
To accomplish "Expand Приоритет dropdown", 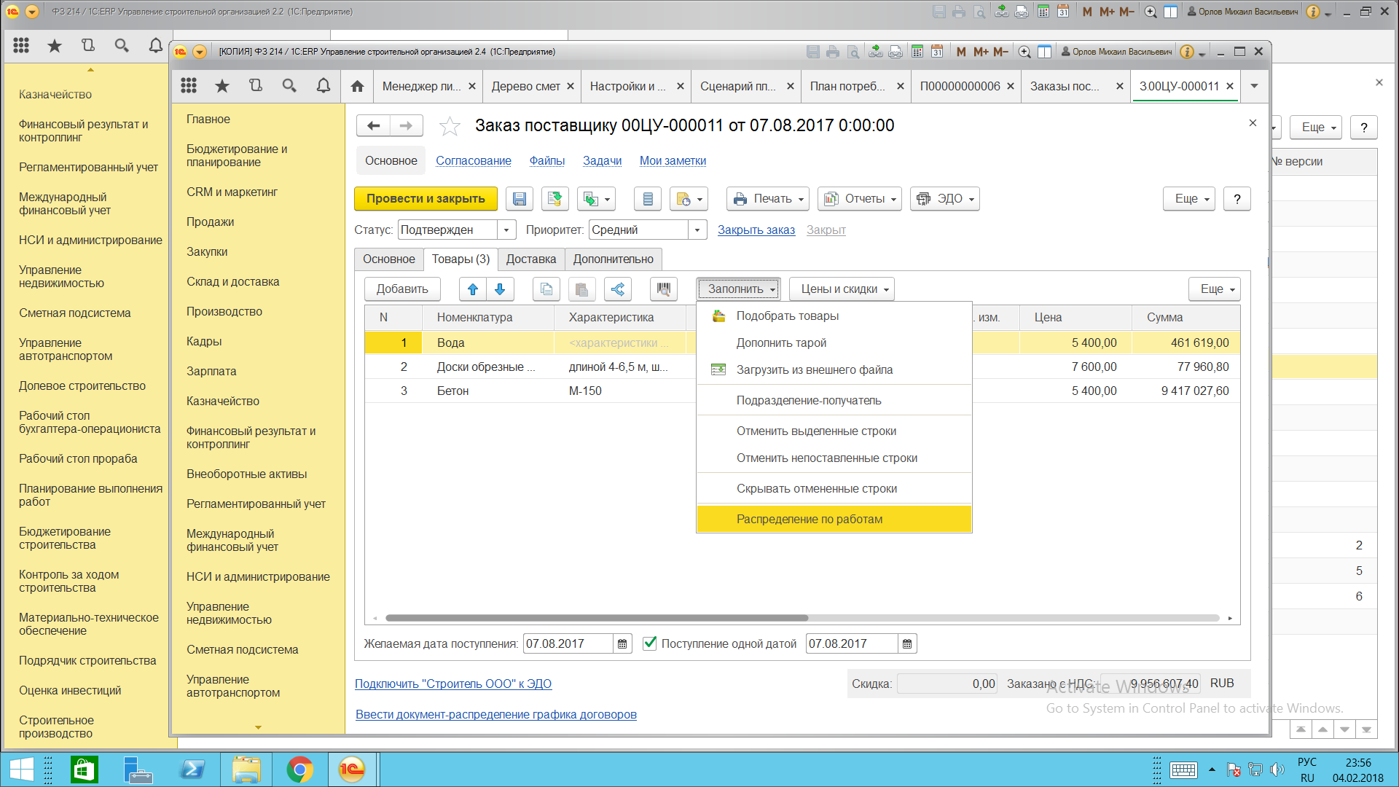I will [697, 230].
